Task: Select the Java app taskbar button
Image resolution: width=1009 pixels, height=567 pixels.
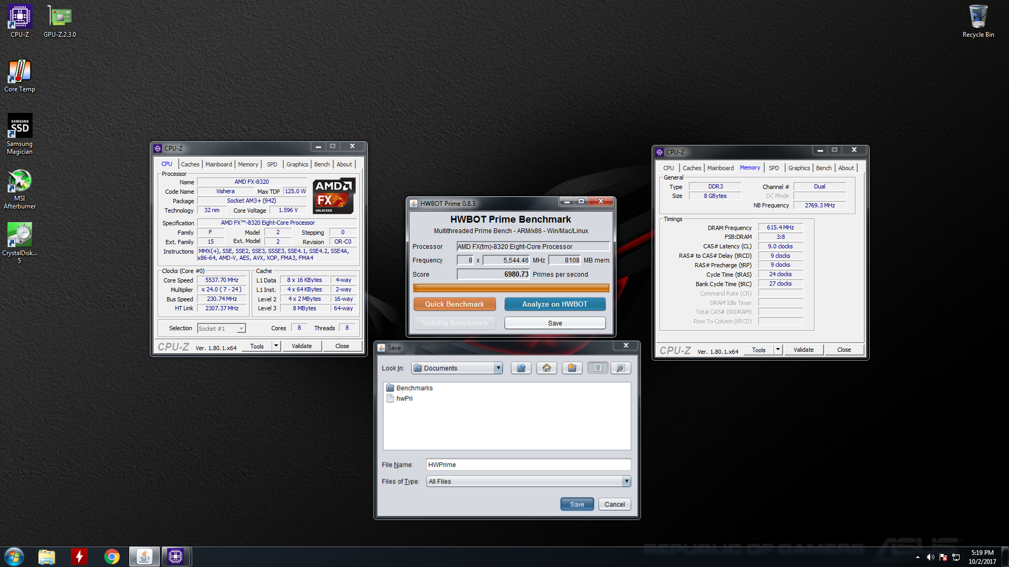Action: point(144,556)
